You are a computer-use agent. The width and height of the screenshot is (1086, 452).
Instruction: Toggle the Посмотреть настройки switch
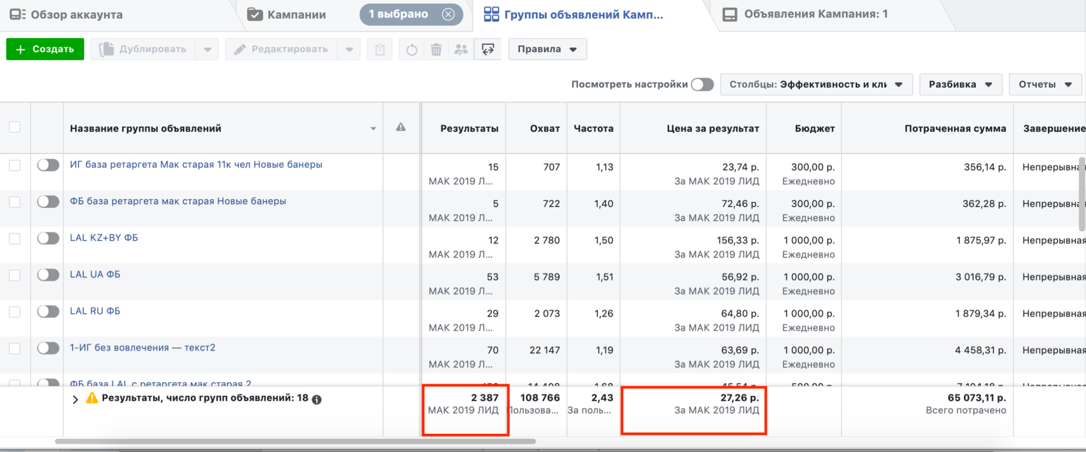pos(702,85)
